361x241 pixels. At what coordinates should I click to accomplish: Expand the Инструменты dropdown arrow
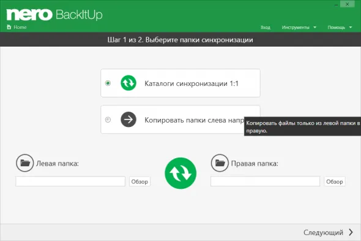tap(314, 27)
